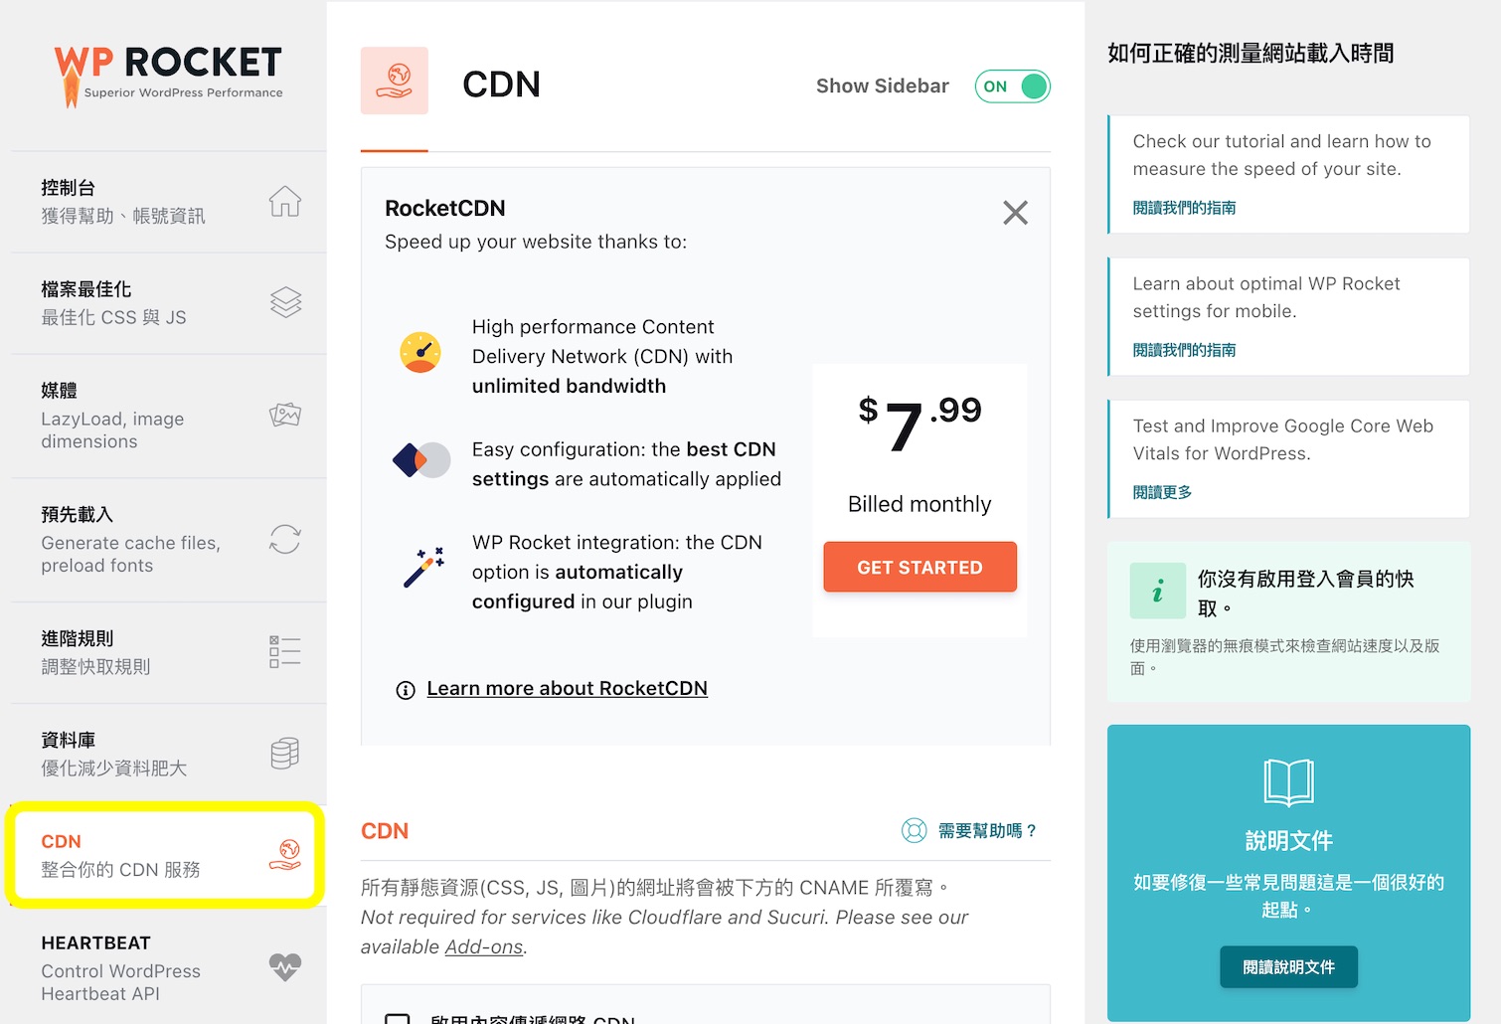Open Learn more about RocketCDN link

[567, 688]
